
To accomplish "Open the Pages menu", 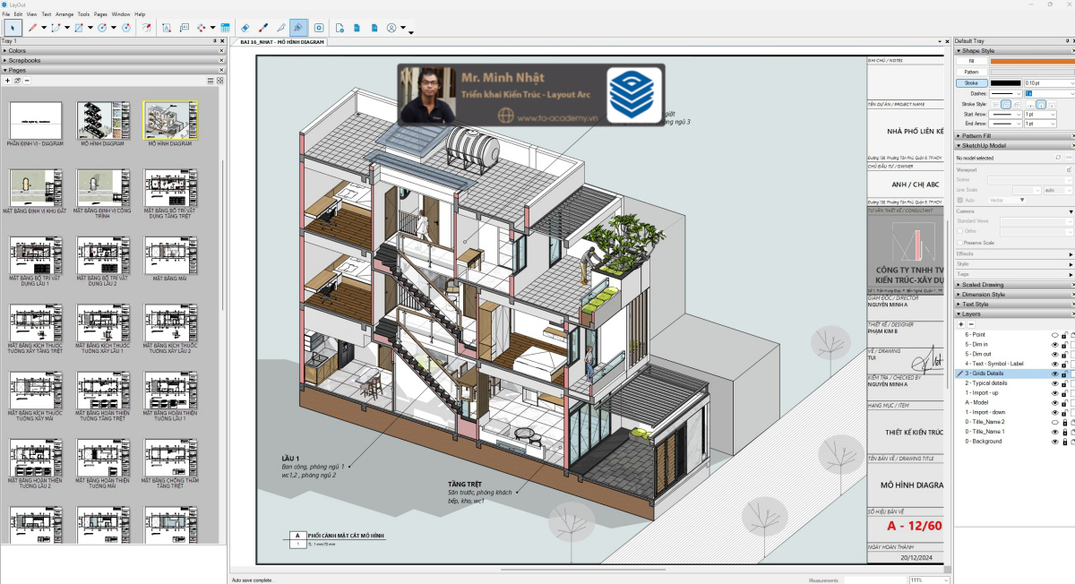I will [x=100, y=14].
